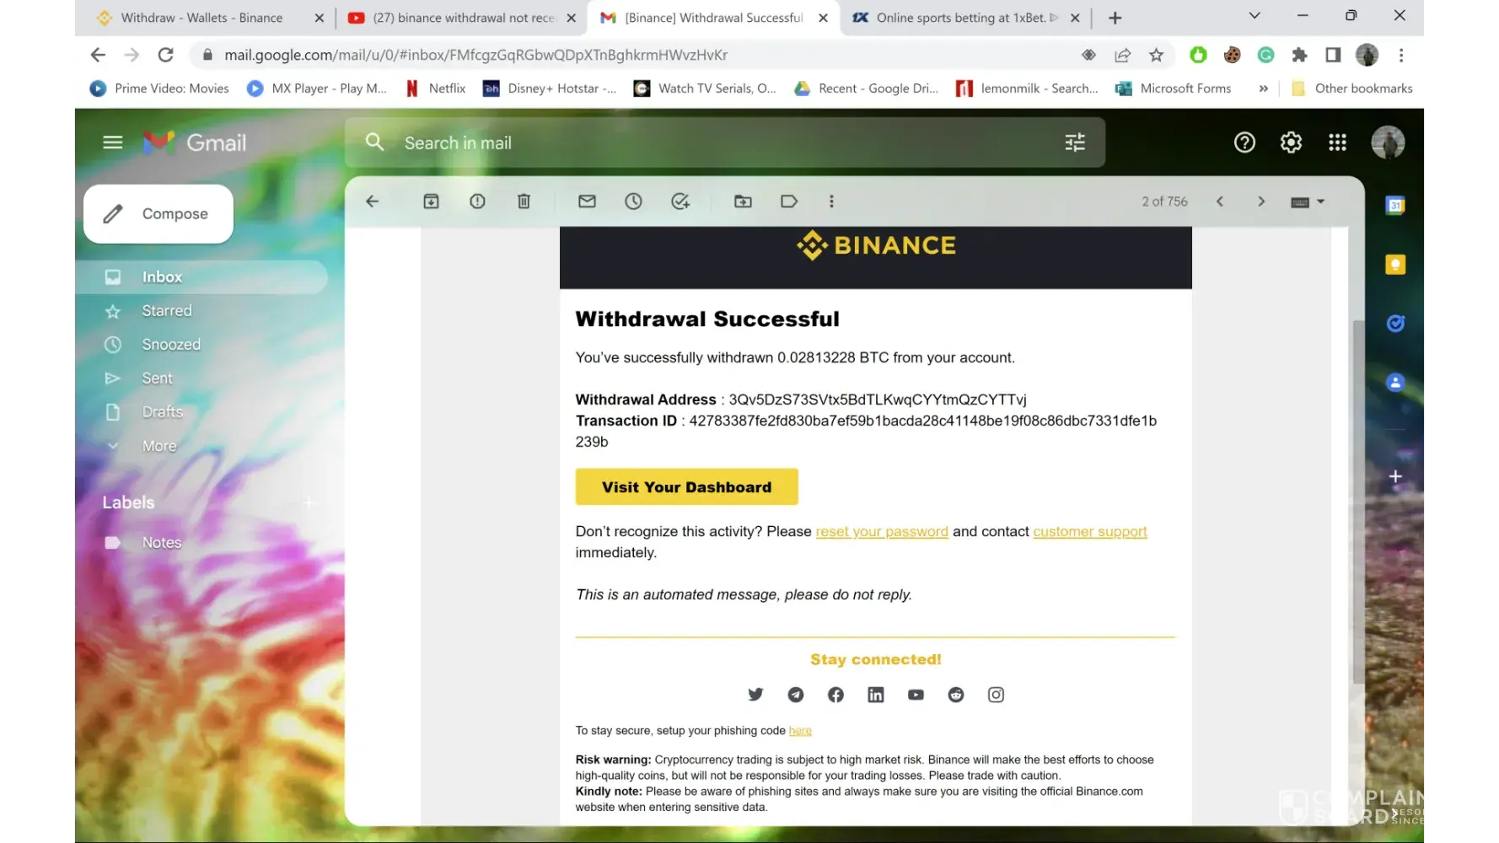Click the Visit Your Dashboard button
Image resolution: width=1499 pixels, height=843 pixels.
pos(686,487)
